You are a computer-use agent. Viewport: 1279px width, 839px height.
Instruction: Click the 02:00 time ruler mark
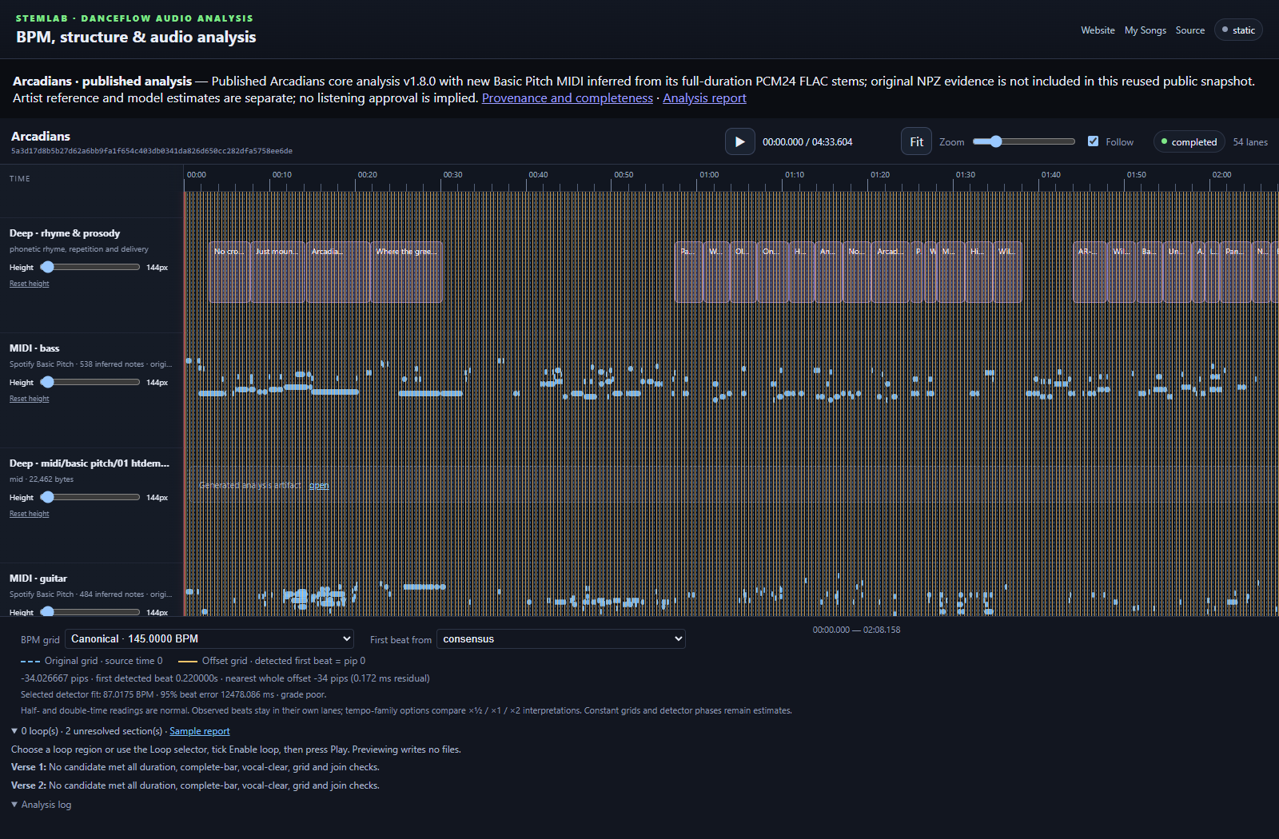pyautogui.click(x=1221, y=174)
